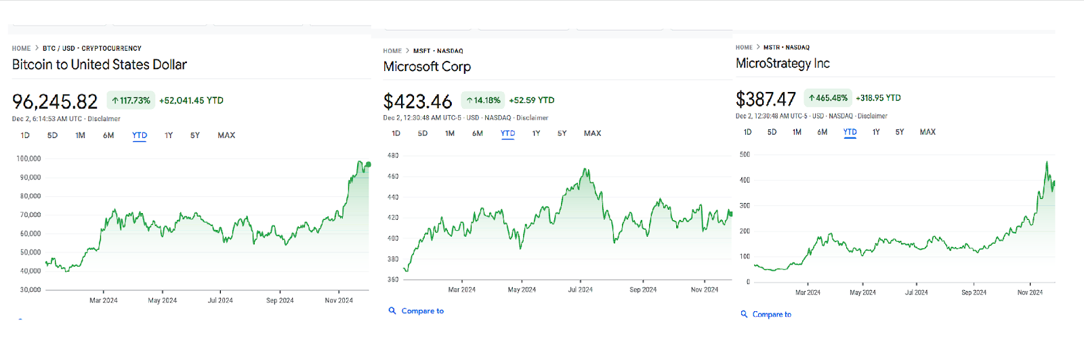This screenshot has height=362, width=1084.
Task: Click BTC / USD · CRYPTOCURRENCY breadcrumb
Action: tap(92, 48)
